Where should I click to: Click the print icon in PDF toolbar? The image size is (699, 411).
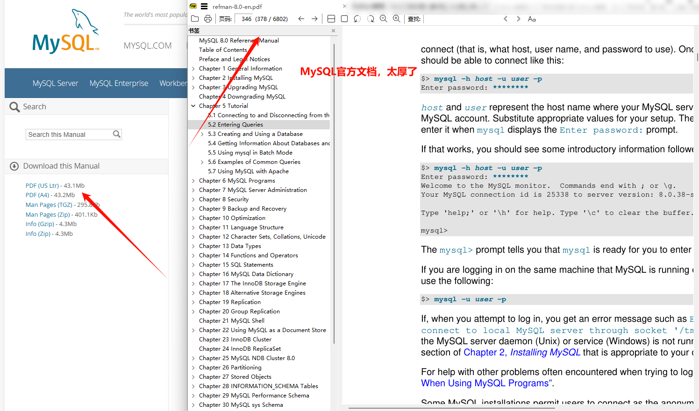pos(208,19)
